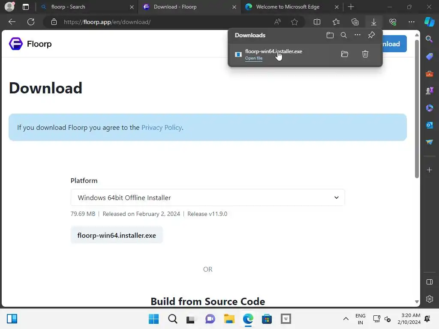
Task: Search downloads with the magnifier icon
Action: (x=343, y=35)
